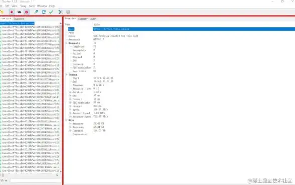Viewport: 295px width, 185px height.
Task: Click the Filter input field
Action: click(35, 180)
